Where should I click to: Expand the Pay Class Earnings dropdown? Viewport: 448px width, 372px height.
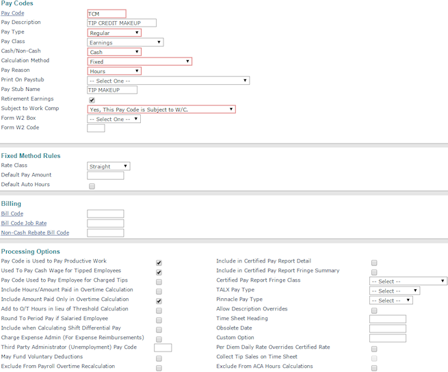125,42
